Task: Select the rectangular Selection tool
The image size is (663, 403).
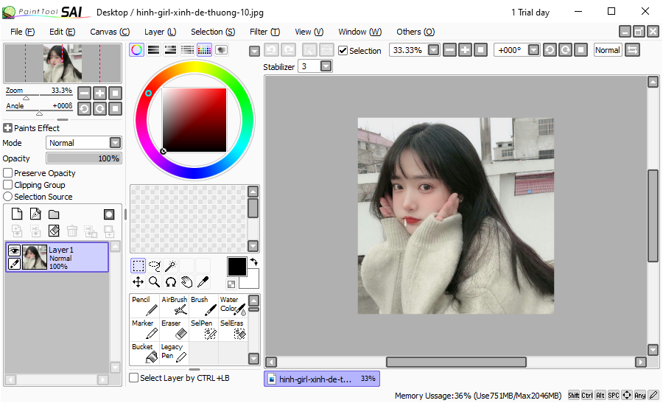Action: (138, 266)
